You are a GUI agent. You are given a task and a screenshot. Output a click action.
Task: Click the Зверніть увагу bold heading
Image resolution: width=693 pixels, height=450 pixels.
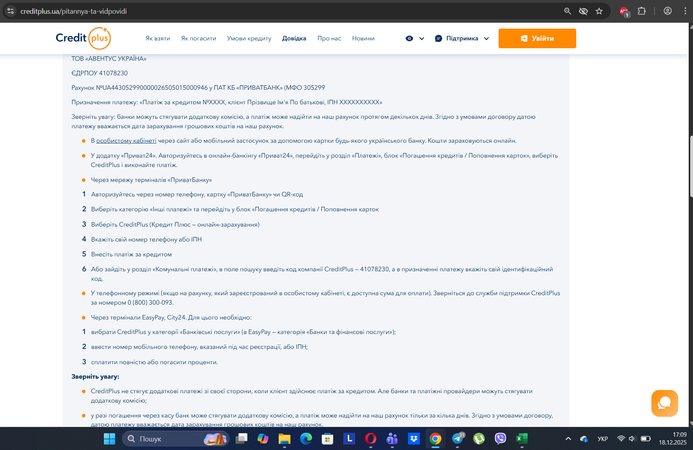click(x=95, y=377)
